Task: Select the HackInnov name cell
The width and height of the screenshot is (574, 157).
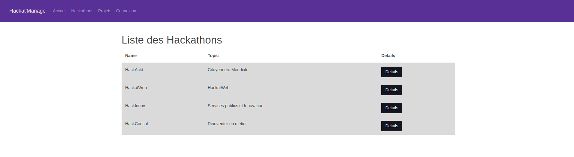Action: [135, 106]
